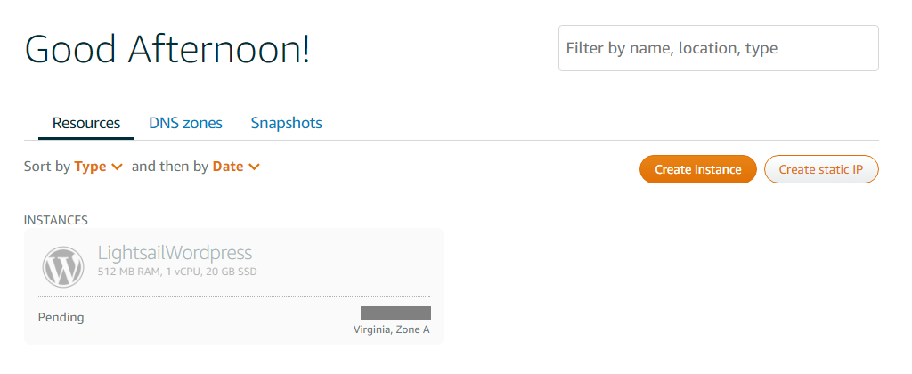This screenshot has width=912, height=374.
Task: Click the WordPress logo icon on the instance card
Action: tap(63, 267)
